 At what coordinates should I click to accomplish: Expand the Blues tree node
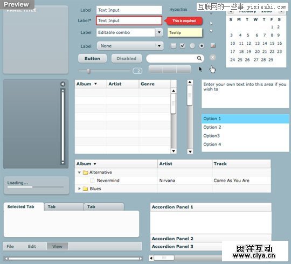79,189
